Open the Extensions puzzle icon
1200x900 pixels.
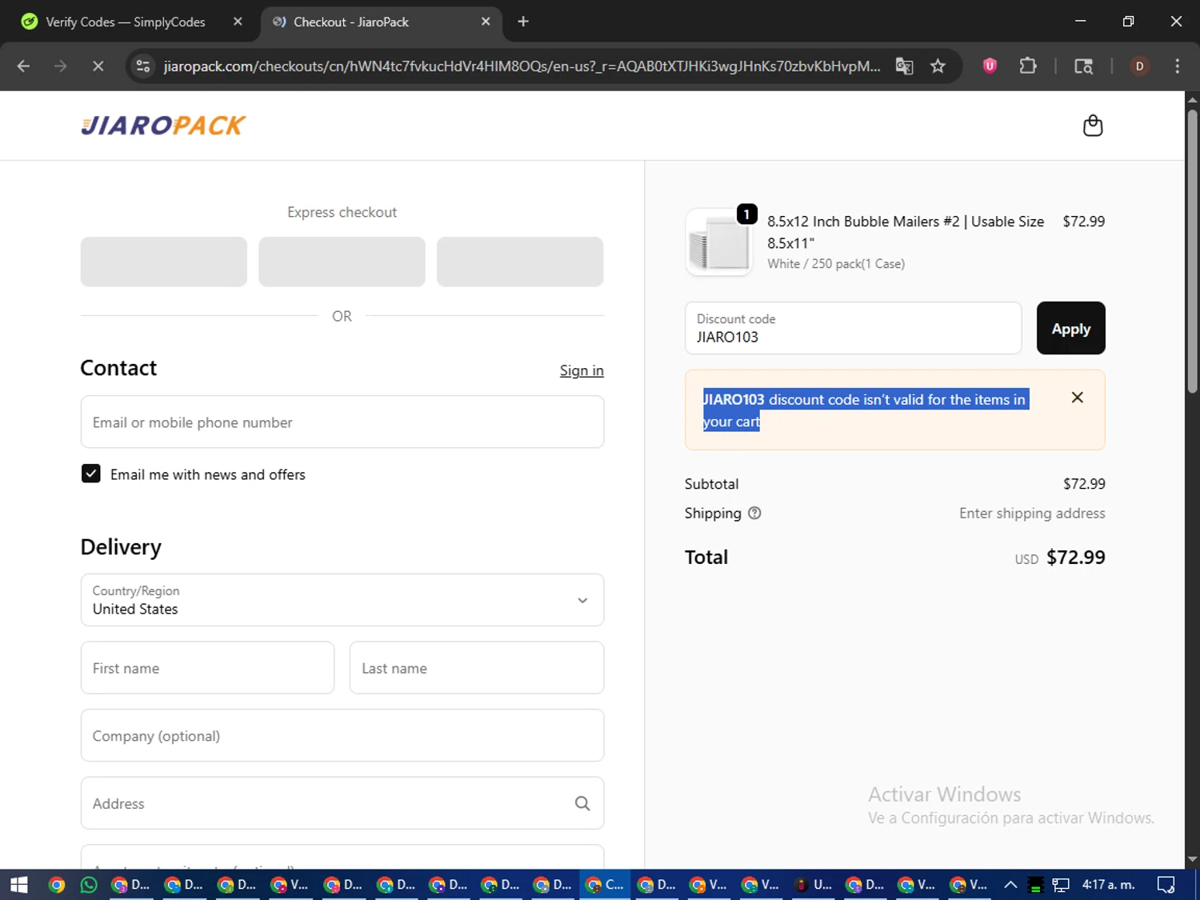pos(1028,66)
